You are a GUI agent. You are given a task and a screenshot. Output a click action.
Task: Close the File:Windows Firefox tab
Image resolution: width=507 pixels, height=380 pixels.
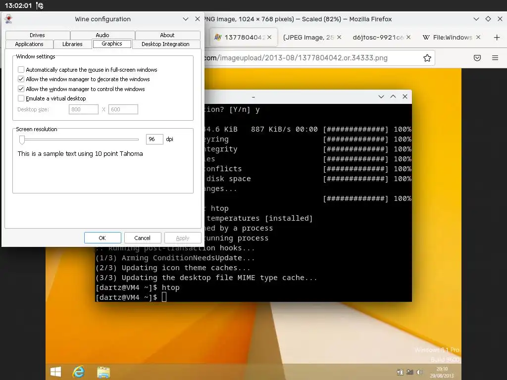point(478,37)
